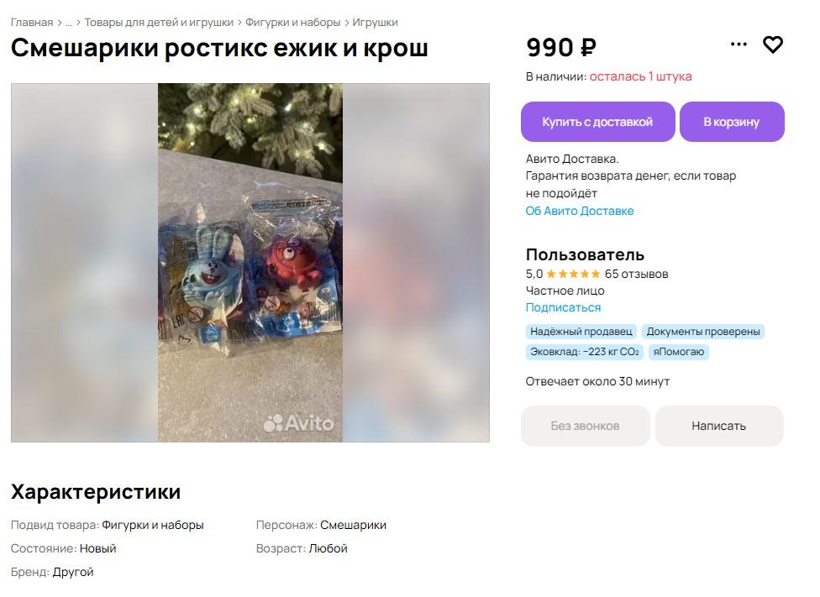Viewport: 820px width, 597px height.
Task: Click the five-star seller rating
Action: coord(573,274)
